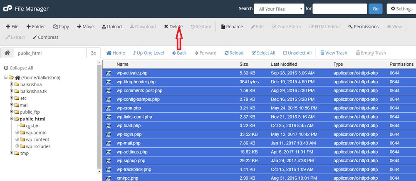This screenshot has width=416, height=181.
Task: Go Back to the previous folder
Action: coord(179,53)
